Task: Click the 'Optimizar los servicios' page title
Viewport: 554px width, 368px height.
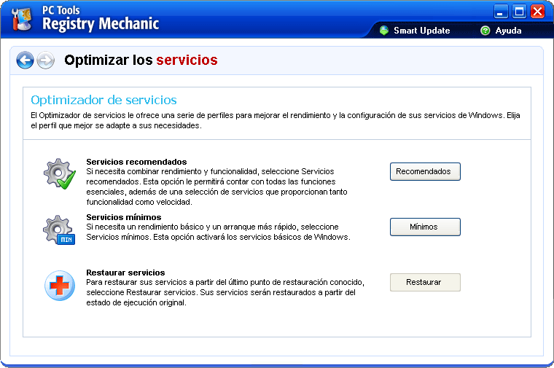Action: (141, 60)
